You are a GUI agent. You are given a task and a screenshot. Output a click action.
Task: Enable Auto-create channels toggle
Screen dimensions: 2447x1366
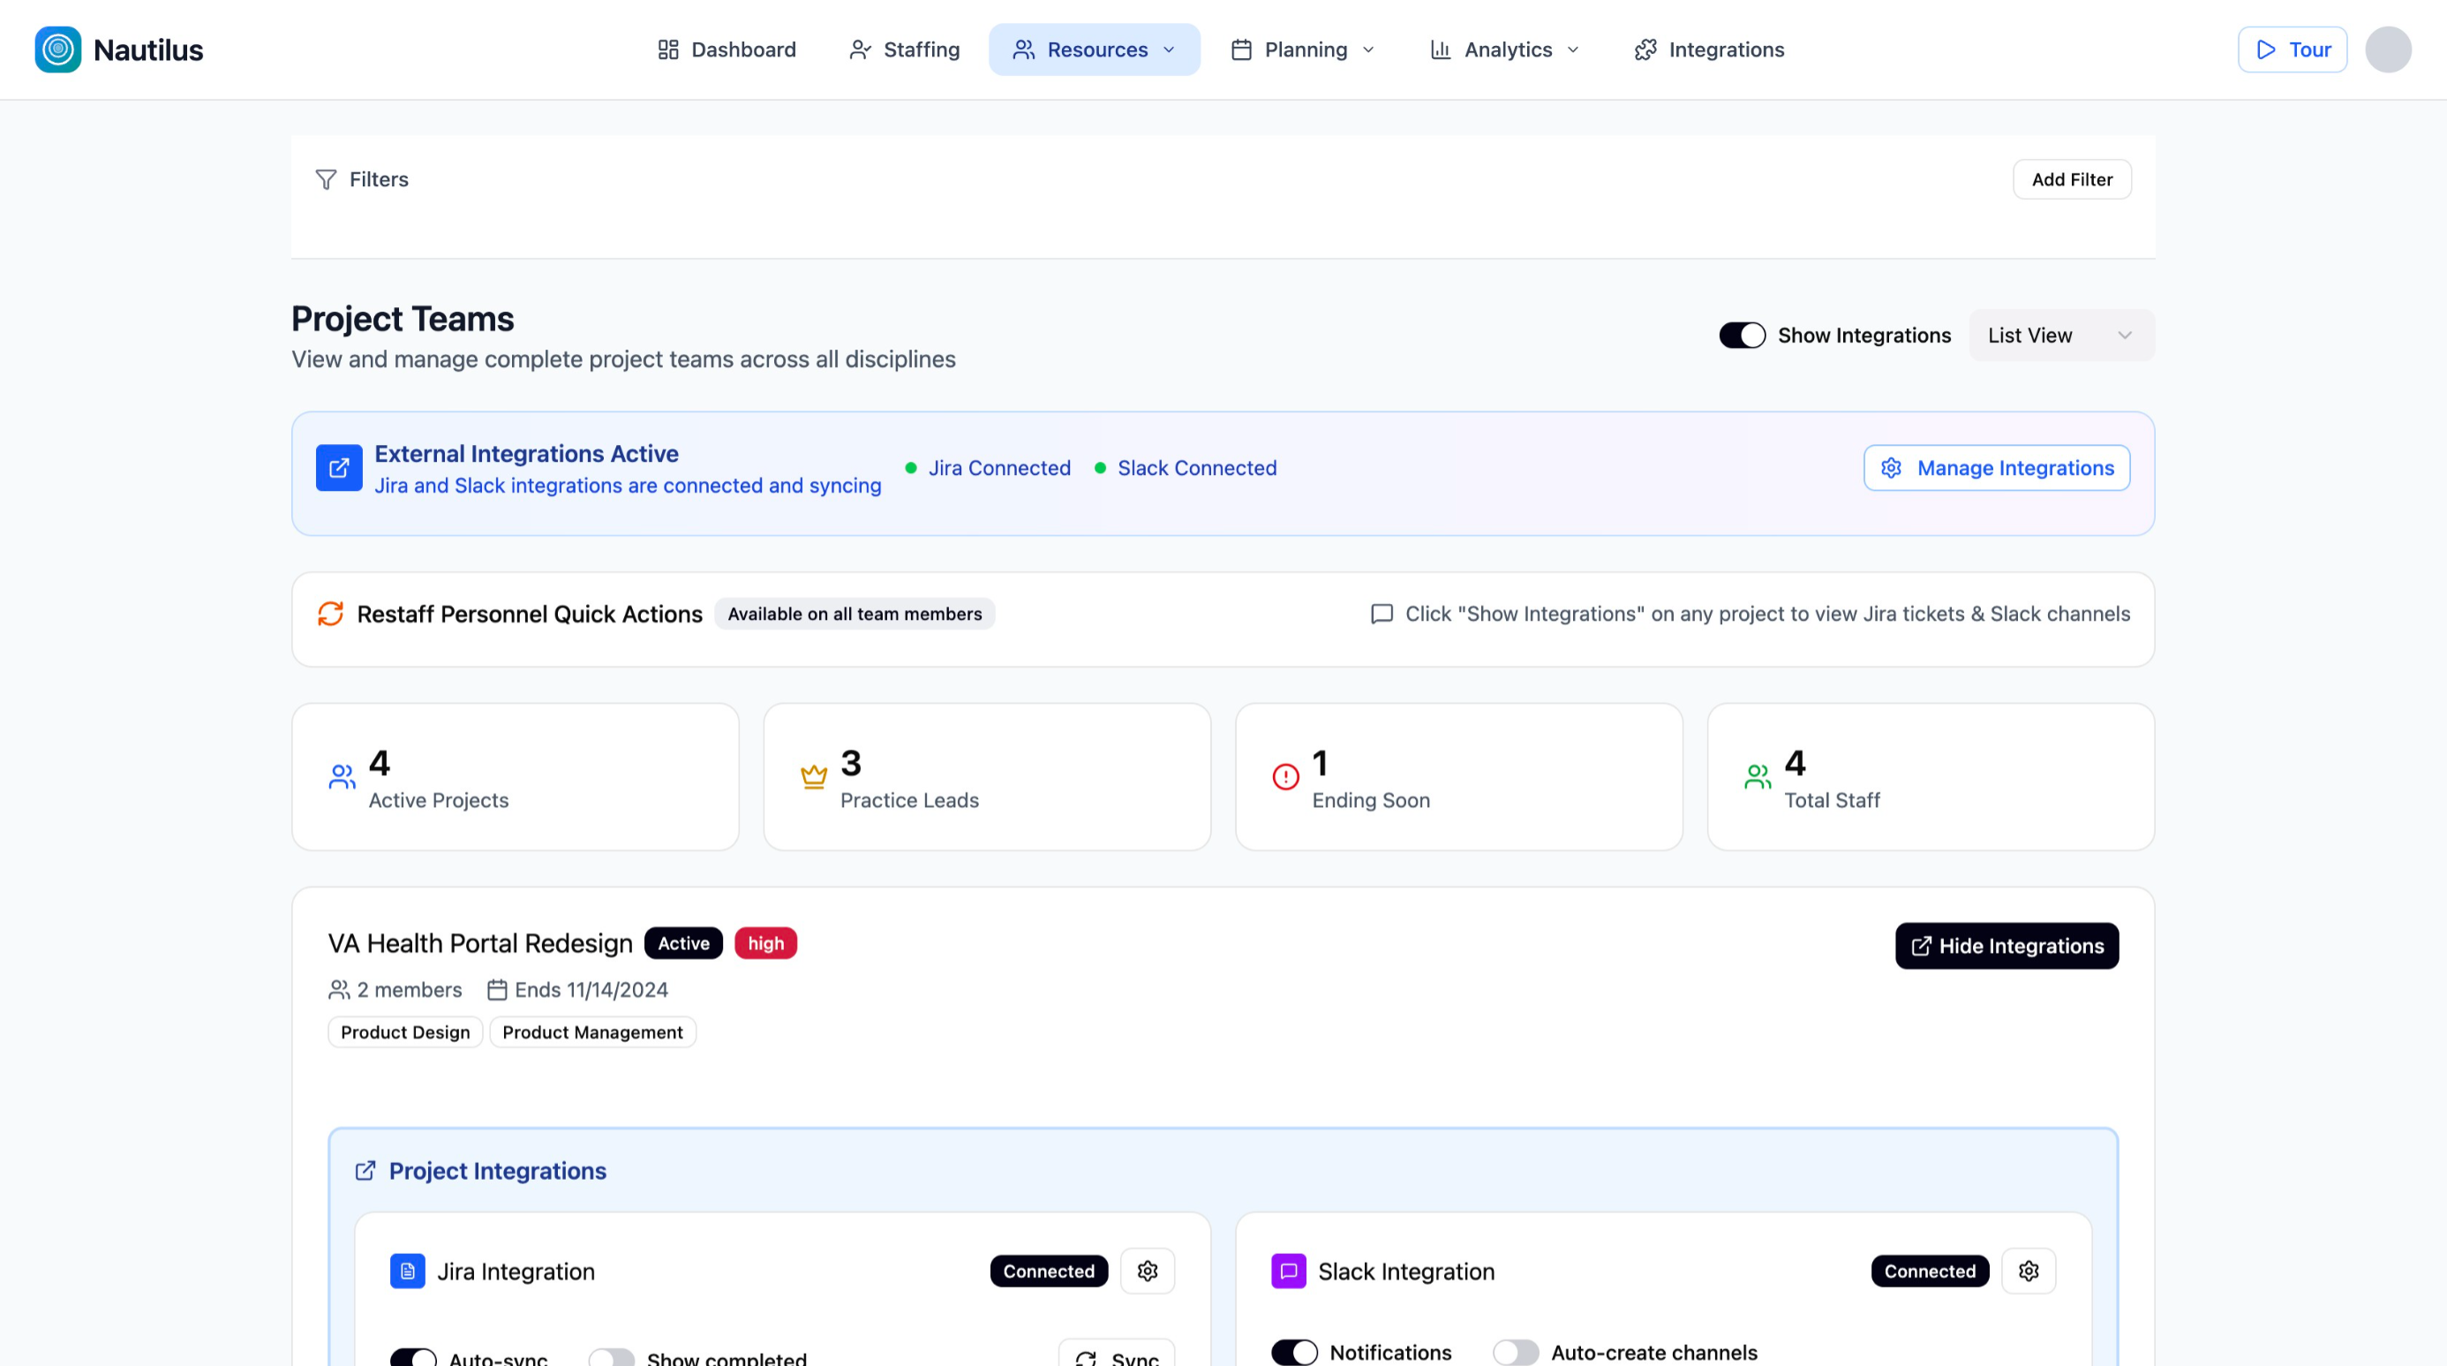(1515, 1352)
